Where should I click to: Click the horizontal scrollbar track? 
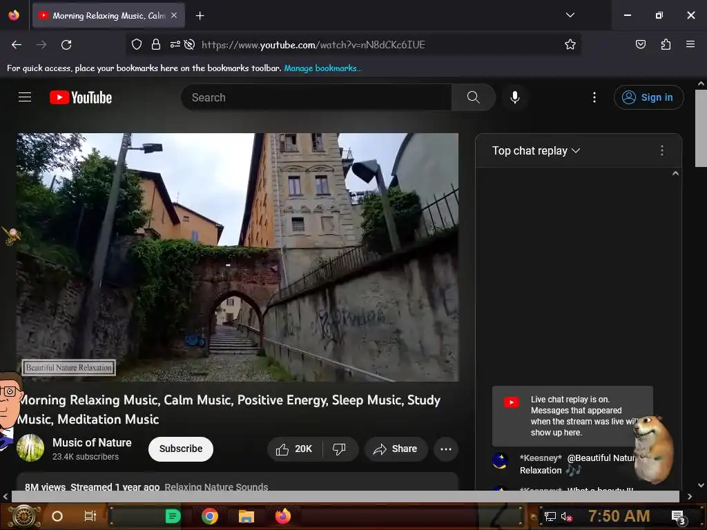click(x=345, y=496)
